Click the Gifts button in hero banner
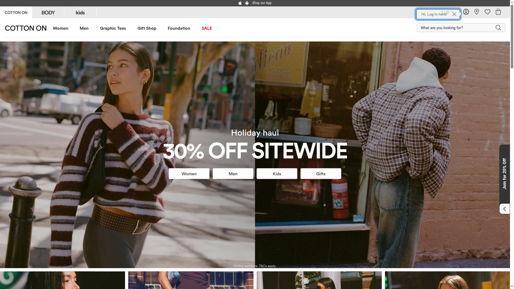This screenshot has height=289, width=514. (x=320, y=174)
